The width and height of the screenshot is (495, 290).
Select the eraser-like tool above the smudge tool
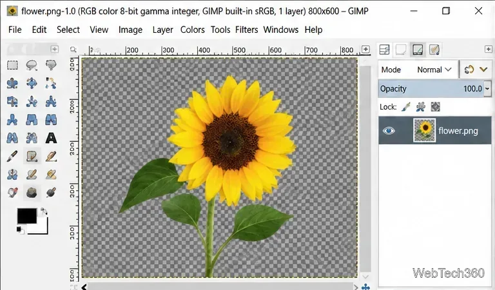[32, 174]
